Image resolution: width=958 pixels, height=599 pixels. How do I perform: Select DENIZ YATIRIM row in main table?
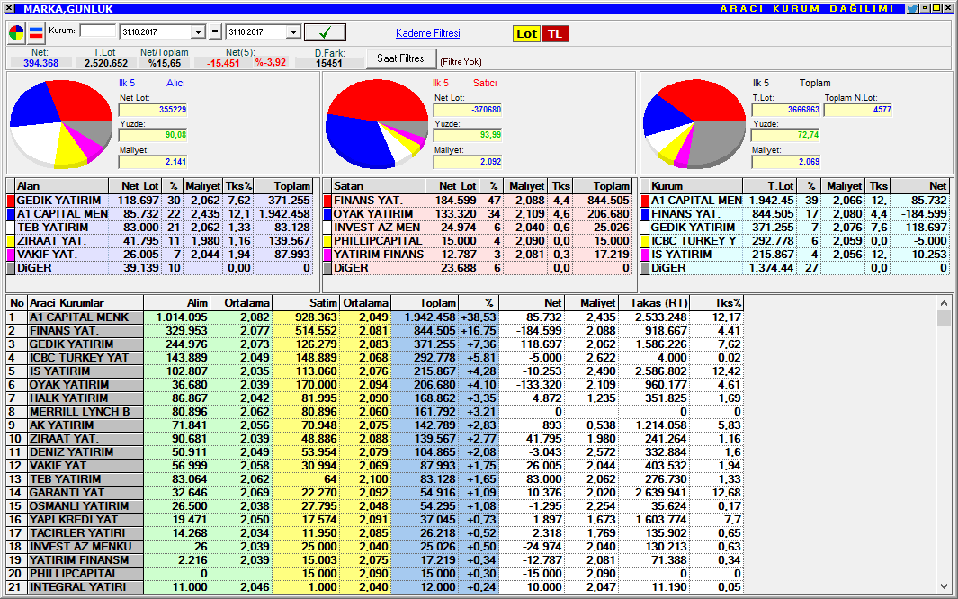click(375, 451)
